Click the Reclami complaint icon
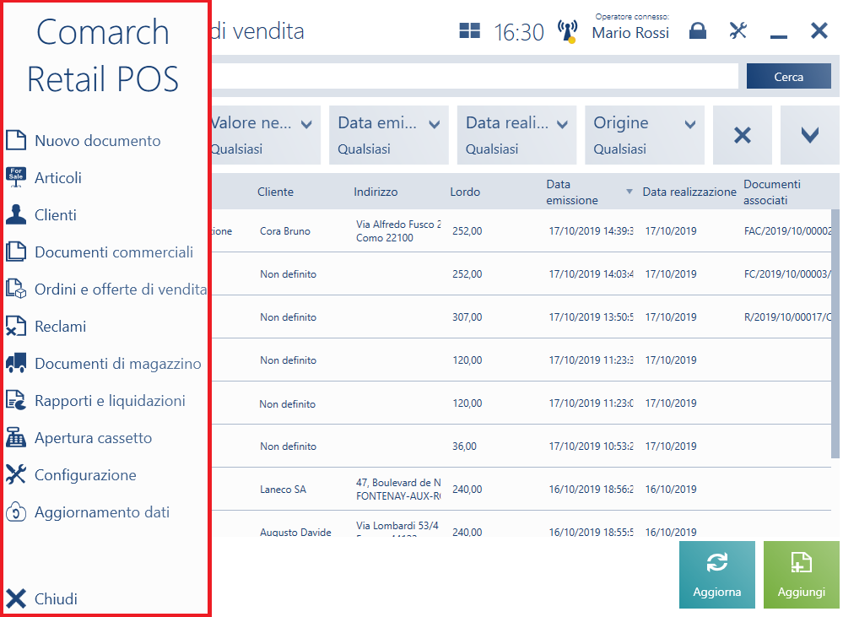The image size is (843, 617). 16,327
